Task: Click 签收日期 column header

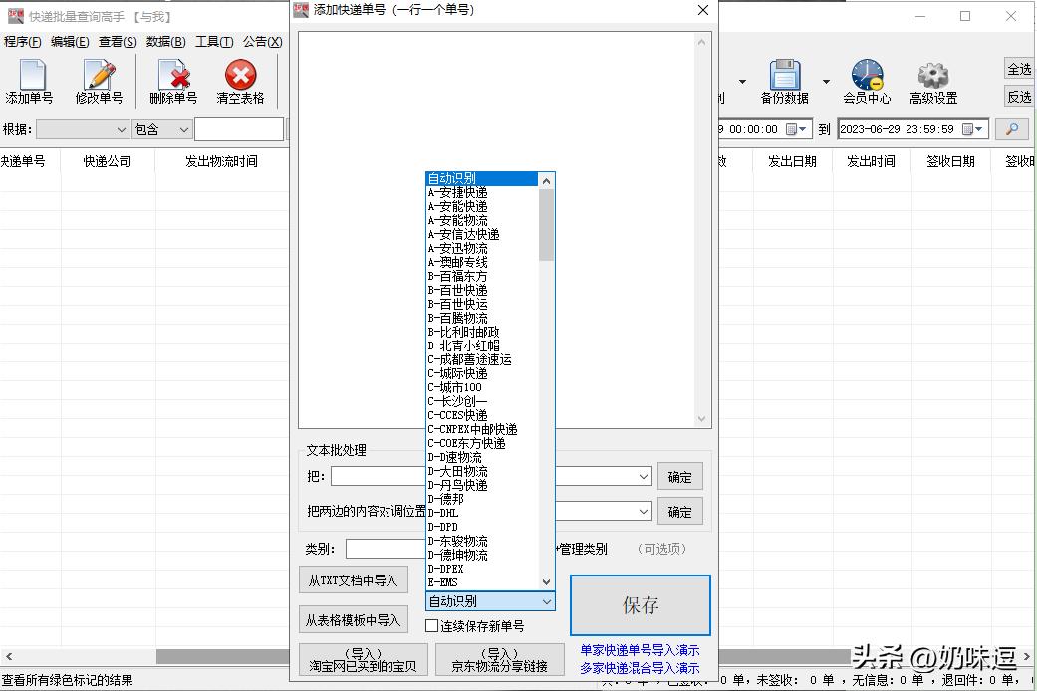Action: tap(950, 161)
